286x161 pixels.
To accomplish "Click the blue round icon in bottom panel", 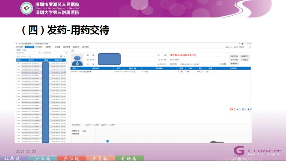I will (x=108, y=141).
